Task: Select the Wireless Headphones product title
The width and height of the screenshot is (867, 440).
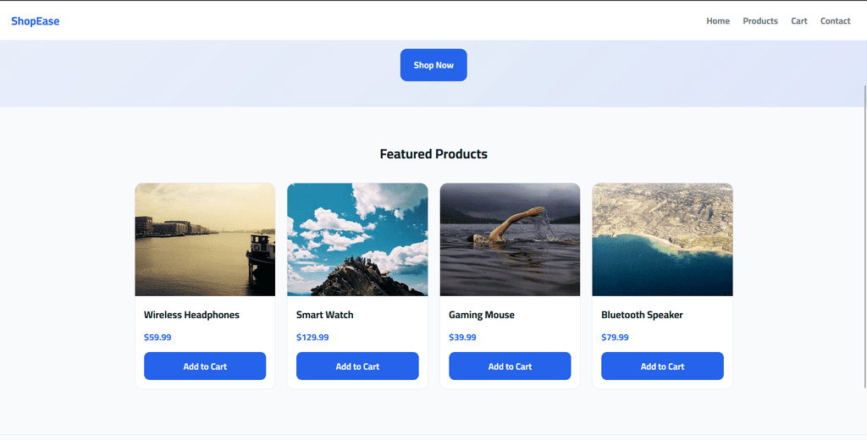Action: 191,315
